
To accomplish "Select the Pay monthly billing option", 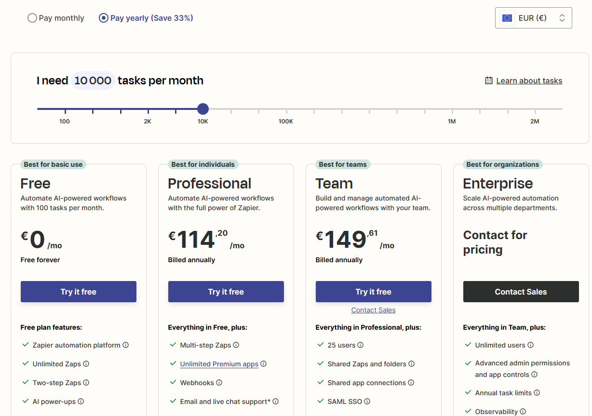I will tap(32, 17).
